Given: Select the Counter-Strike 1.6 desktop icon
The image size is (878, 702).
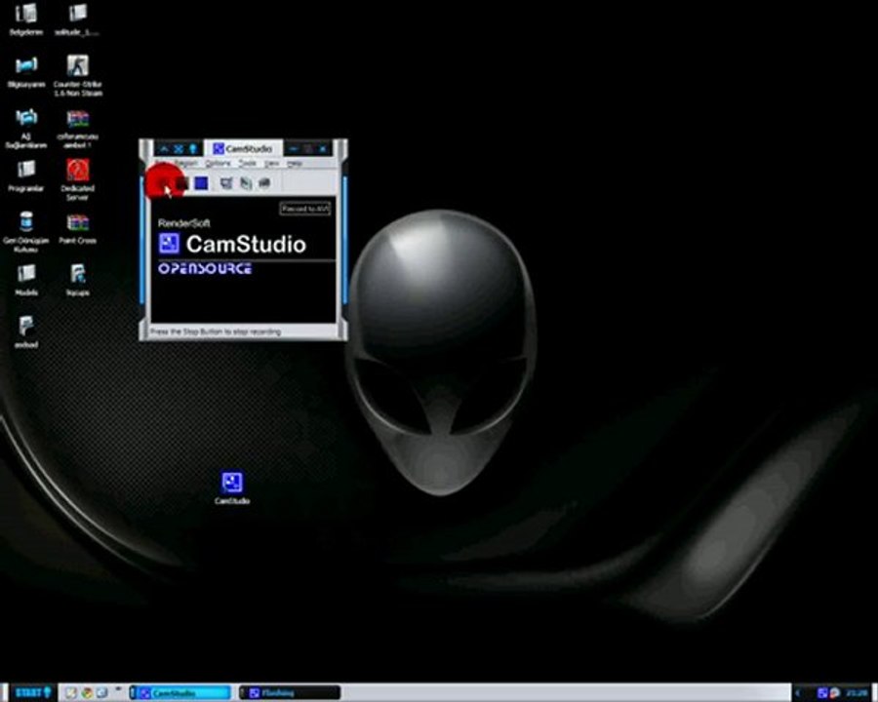Looking at the screenshot, I should click(78, 67).
